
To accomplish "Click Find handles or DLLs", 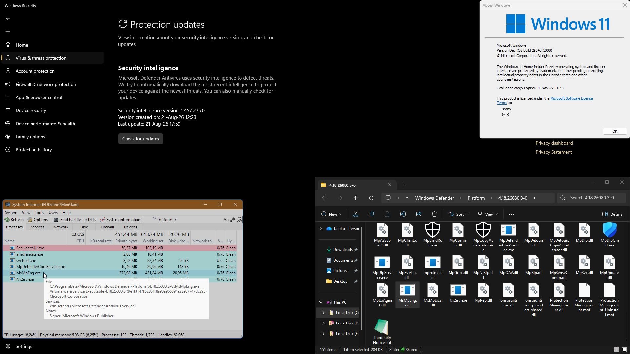I will (75, 220).
